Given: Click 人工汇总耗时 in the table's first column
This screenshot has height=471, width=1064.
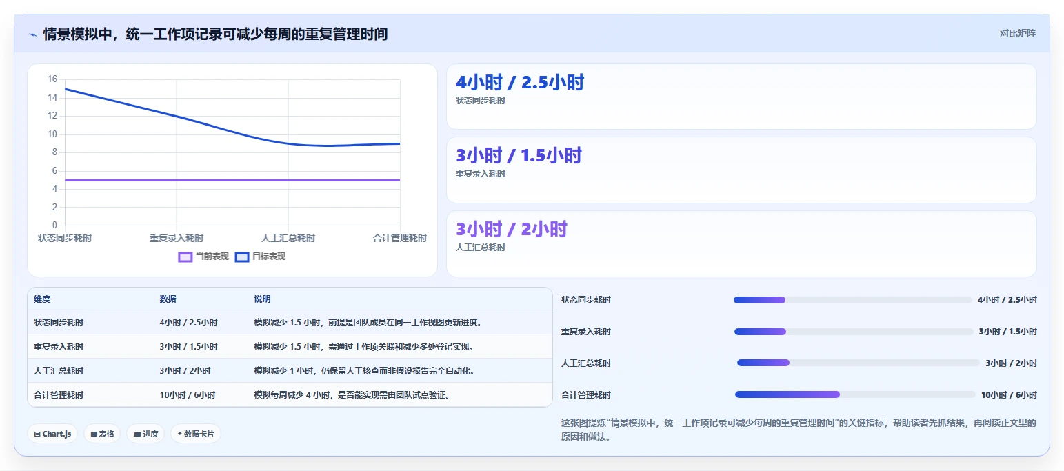Looking at the screenshot, I should (x=59, y=371).
